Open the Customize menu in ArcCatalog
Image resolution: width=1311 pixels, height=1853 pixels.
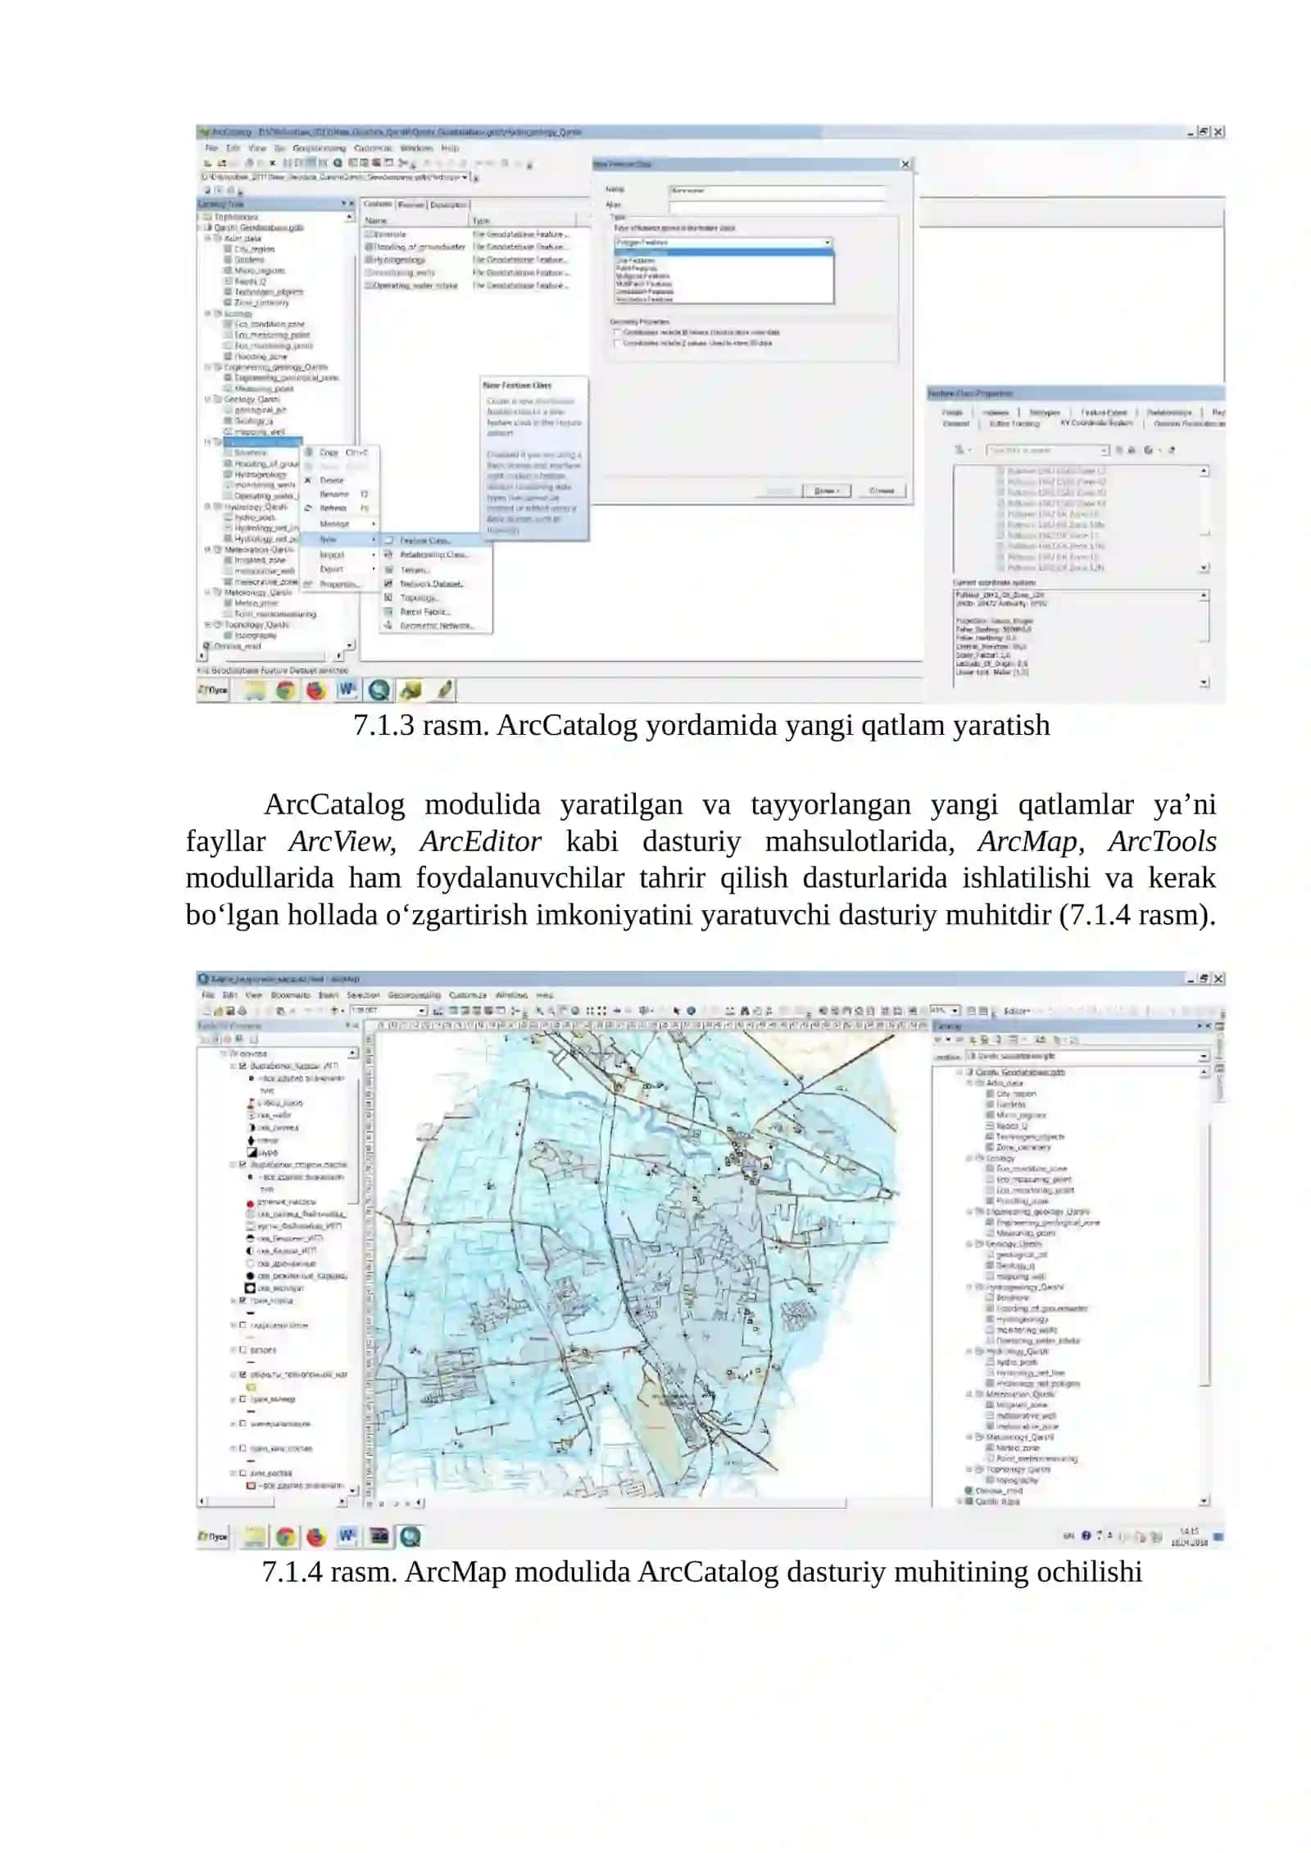point(373,149)
